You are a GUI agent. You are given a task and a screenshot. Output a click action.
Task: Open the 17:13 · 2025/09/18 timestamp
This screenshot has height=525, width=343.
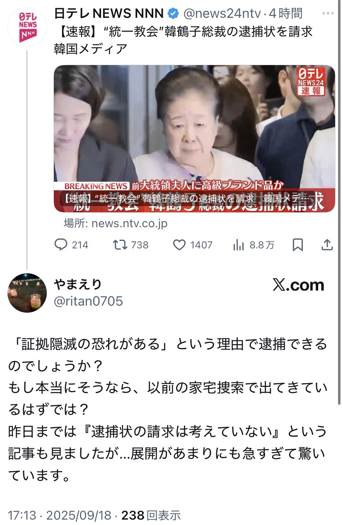pos(60,515)
